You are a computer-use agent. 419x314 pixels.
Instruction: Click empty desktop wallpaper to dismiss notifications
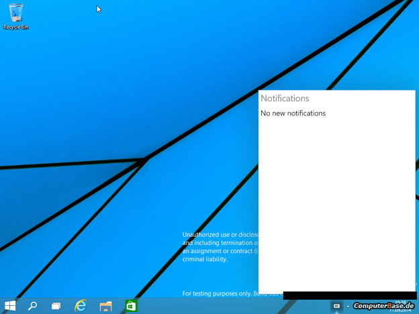(x=101, y=101)
